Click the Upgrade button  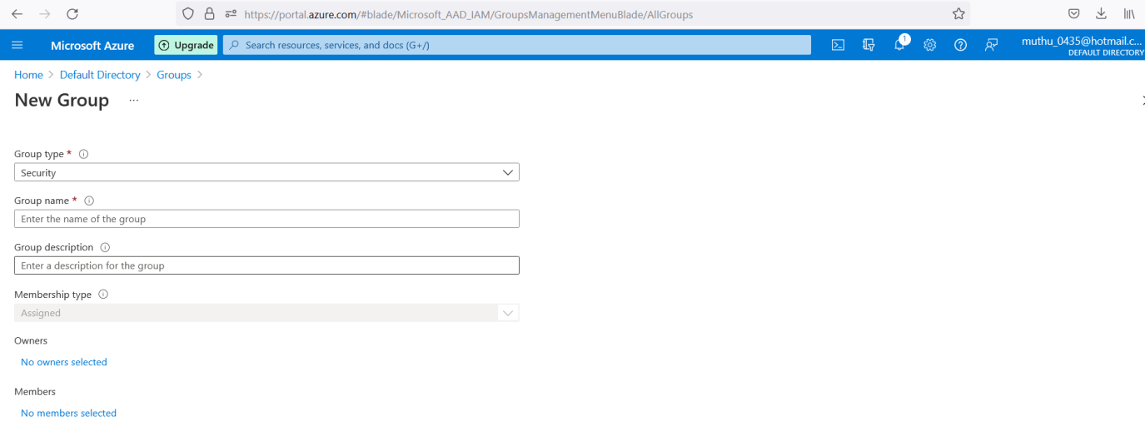click(x=186, y=45)
